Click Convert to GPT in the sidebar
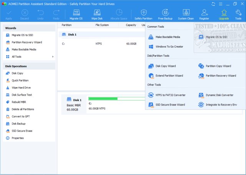Viewport: 246px width, 175px height. [x=21, y=116]
